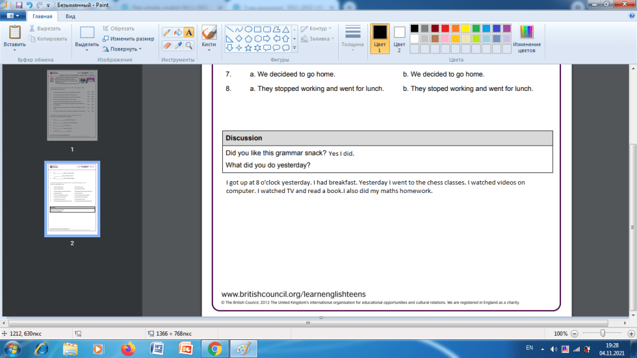The width and height of the screenshot is (637, 358).
Task: Toggle Цвет 1 as active color
Action: pos(379,38)
